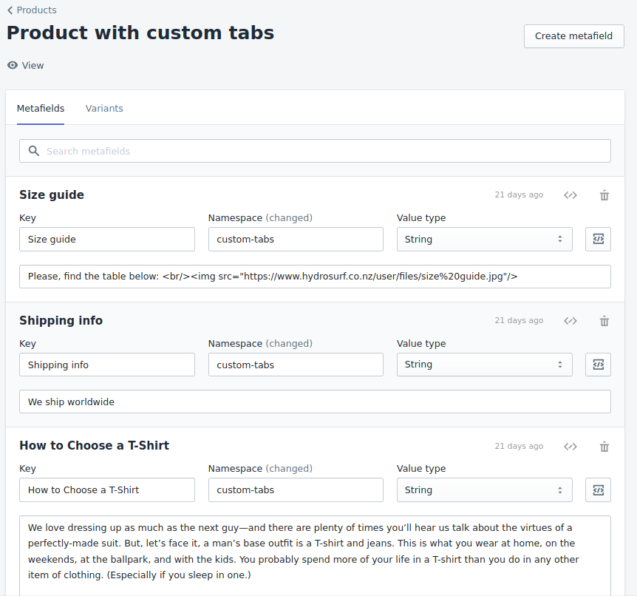The image size is (637, 596).
Task: Edit T-Shirt metafield namespace field
Action: [296, 490]
